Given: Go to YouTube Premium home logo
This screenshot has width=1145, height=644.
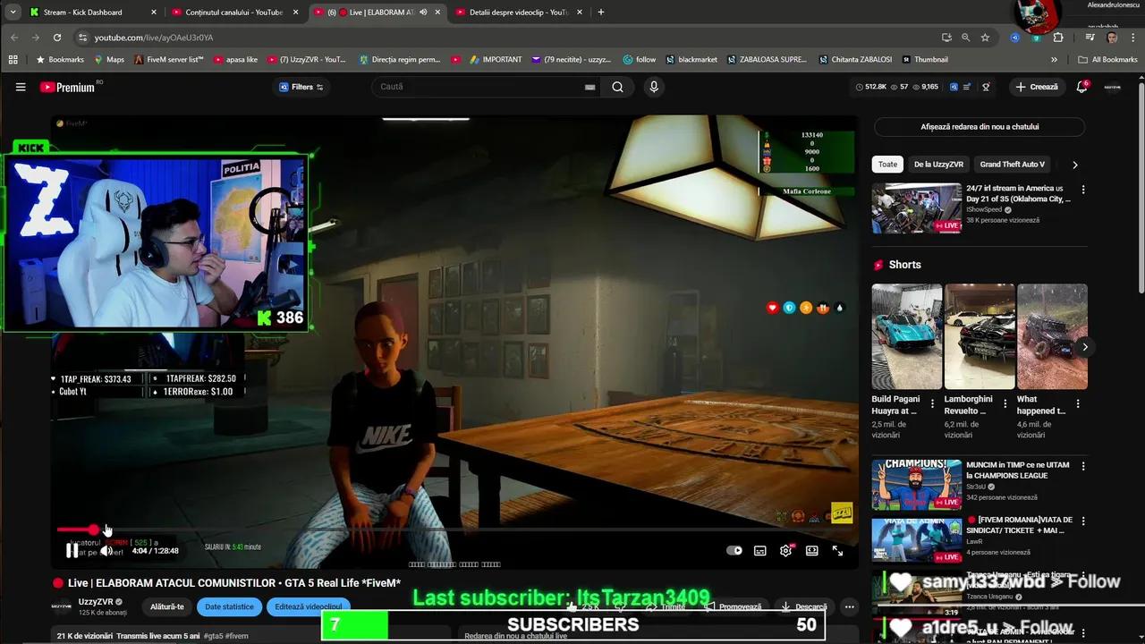Looking at the screenshot, I should pos(70,87).
